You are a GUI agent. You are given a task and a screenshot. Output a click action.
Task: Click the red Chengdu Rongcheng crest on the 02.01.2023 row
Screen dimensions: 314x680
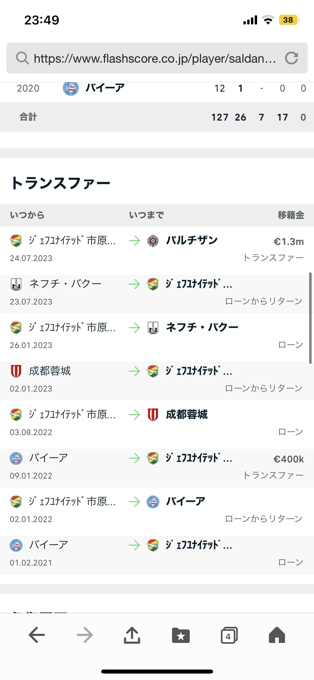(x=16, y=371)
